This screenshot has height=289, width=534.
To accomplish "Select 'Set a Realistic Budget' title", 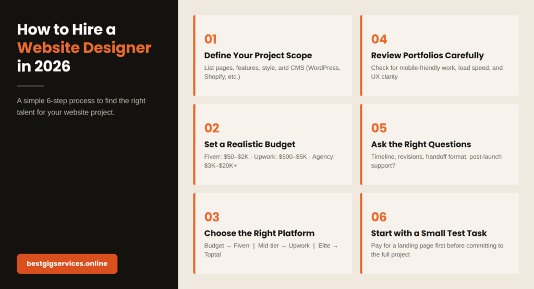I will coord(250,144).
